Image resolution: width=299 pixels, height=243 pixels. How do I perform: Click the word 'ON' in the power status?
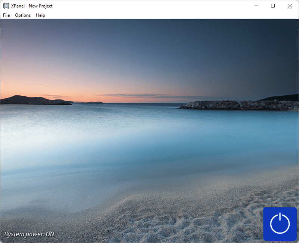pos(50,234)
